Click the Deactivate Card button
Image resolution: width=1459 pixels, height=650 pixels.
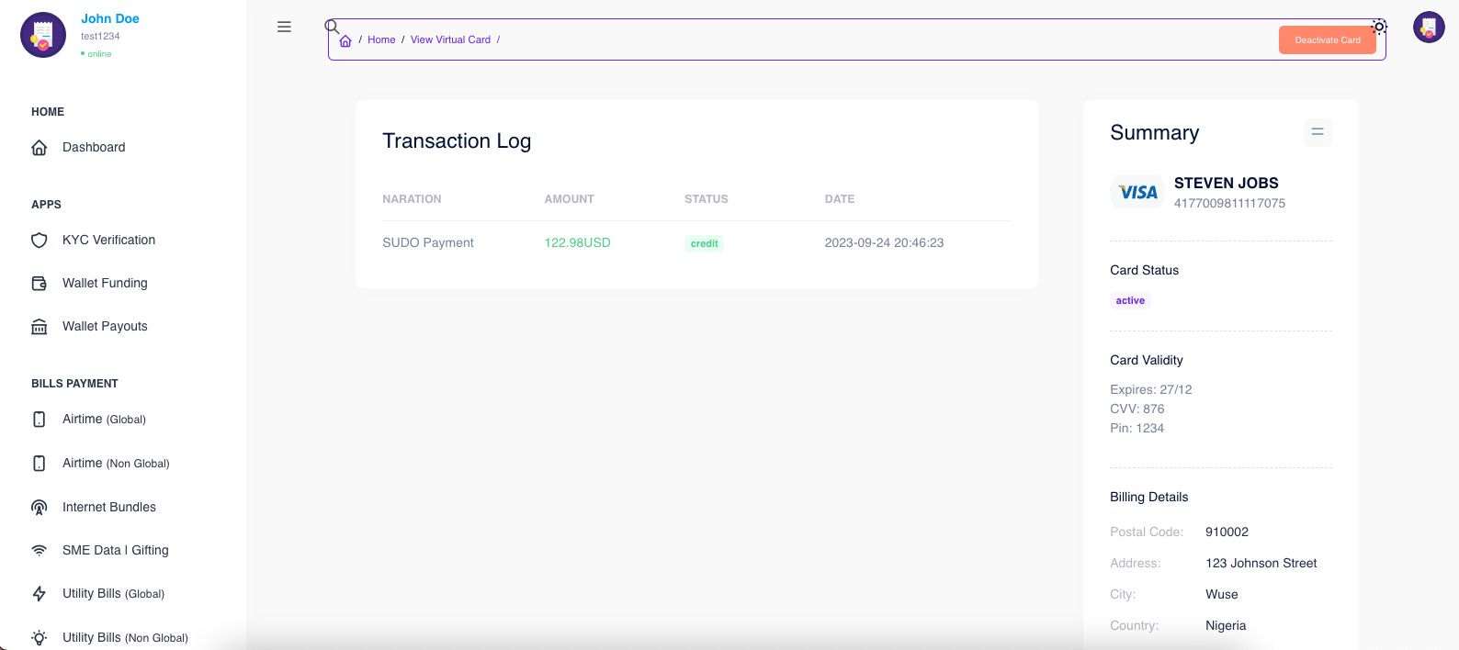[1328, 39]
